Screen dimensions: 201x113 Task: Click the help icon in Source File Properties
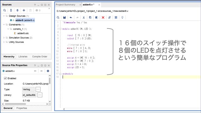[x=35, y=65]
